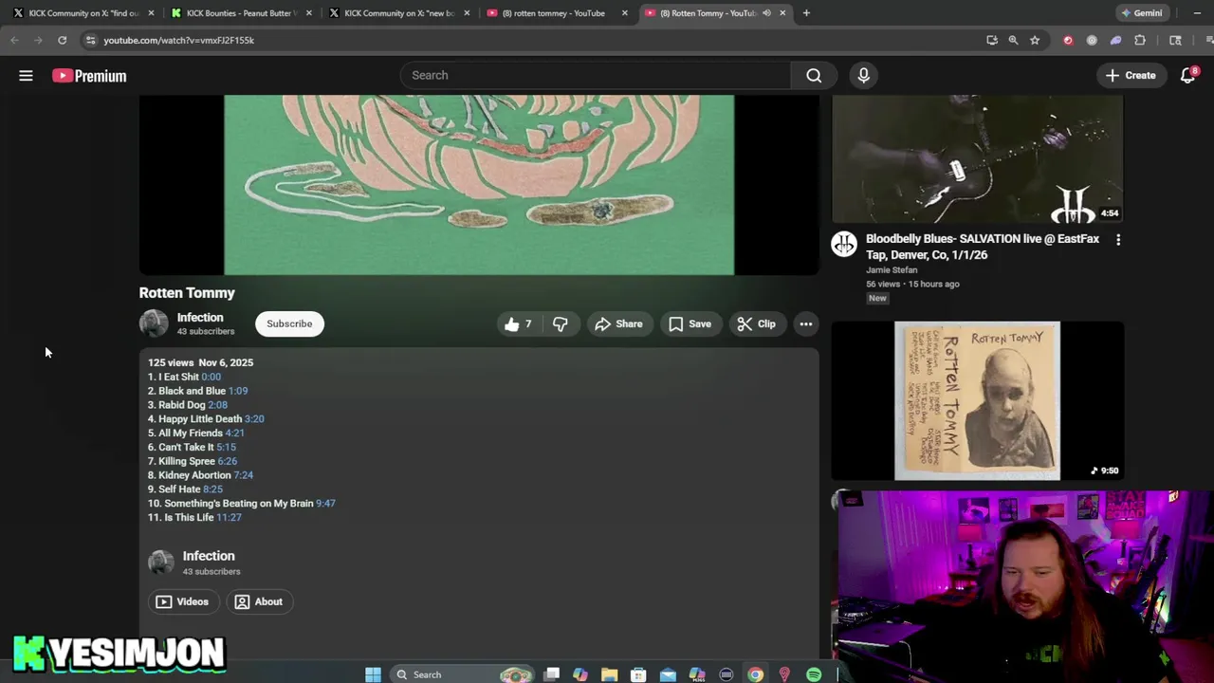Open File Explorer from taskbar
The image size is (1214, 683).
point(609,674)
